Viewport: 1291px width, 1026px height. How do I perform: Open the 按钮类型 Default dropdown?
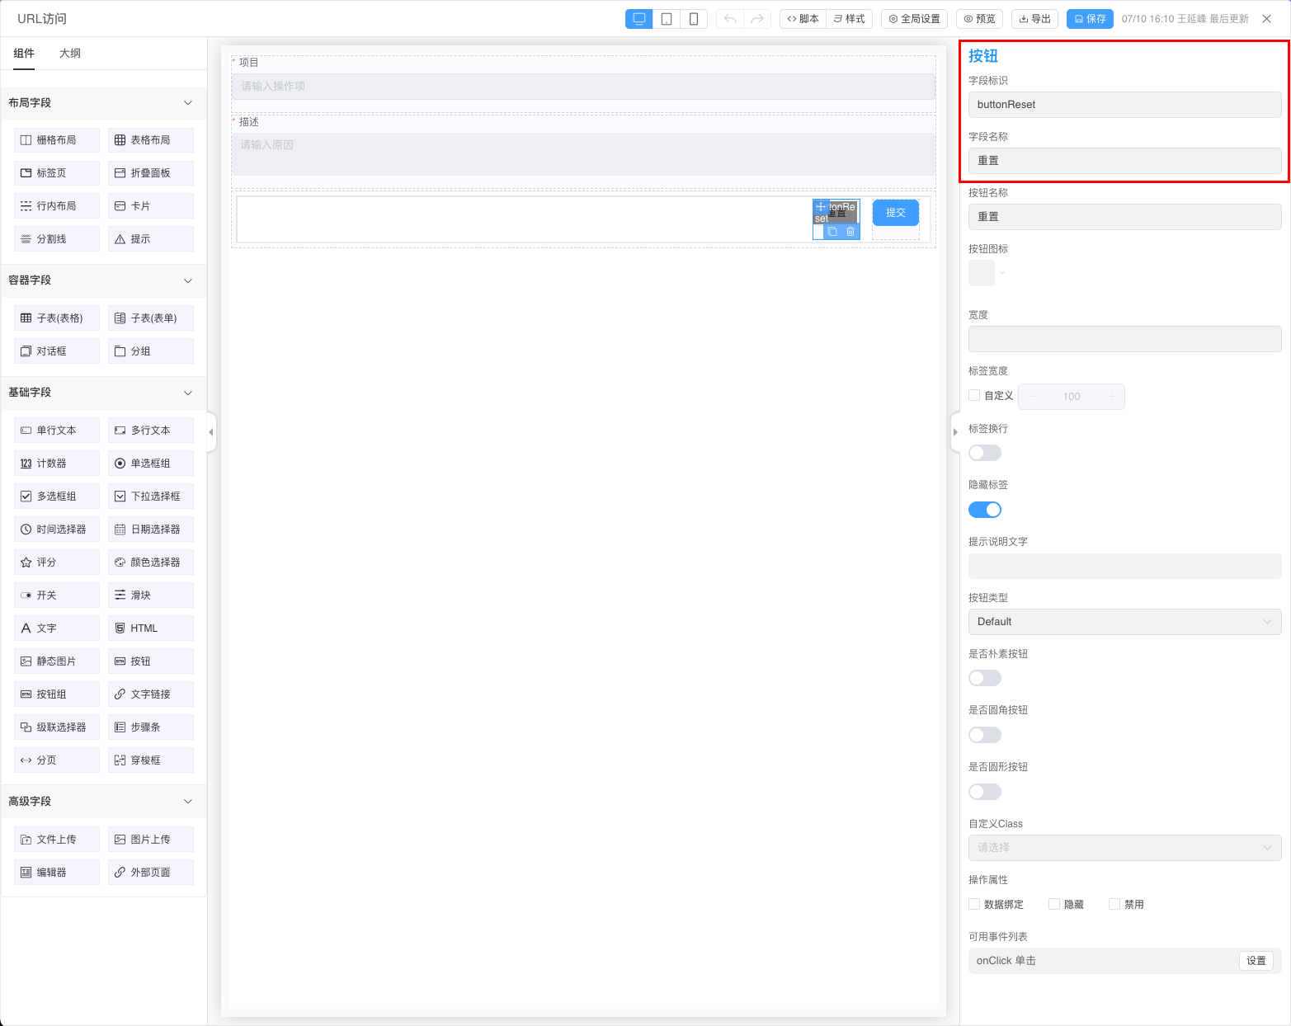tap(1124, 622)
